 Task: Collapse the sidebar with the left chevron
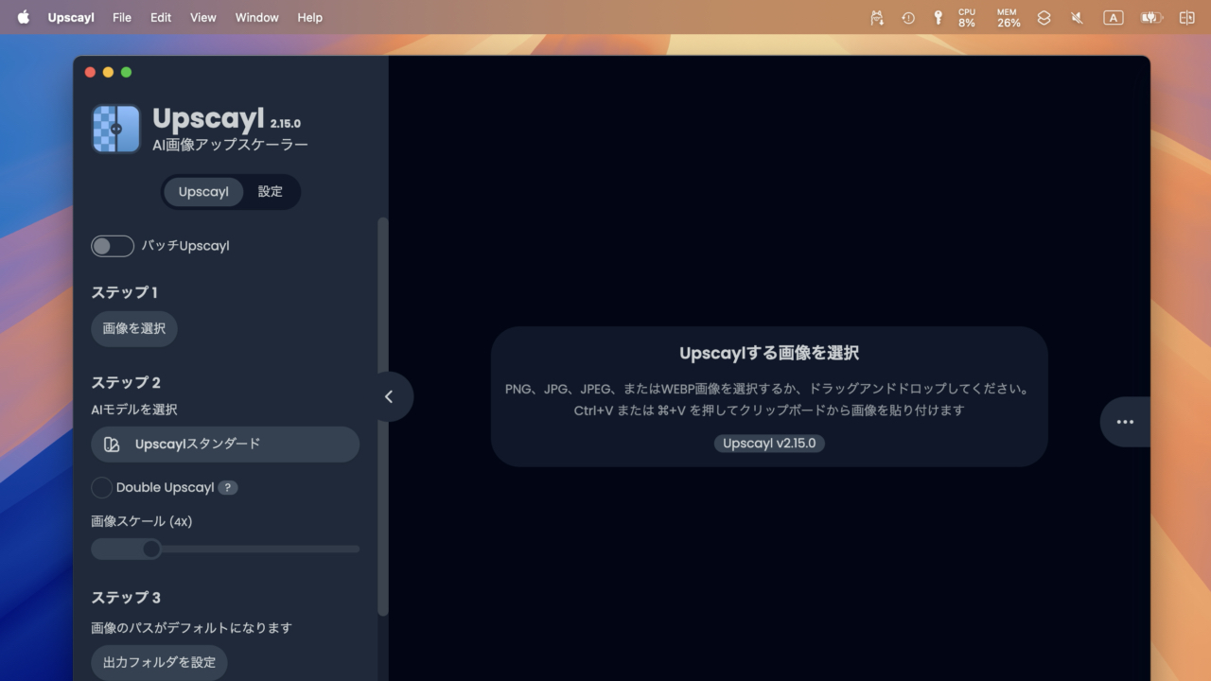pyautogui.click(x=389, y=397)
